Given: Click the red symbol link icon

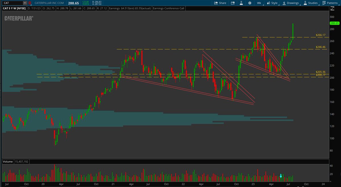Looking at the screenshot, I should [30, 3].
